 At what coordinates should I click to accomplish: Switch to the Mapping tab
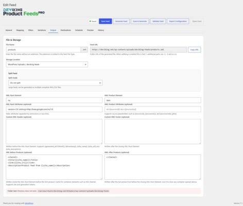pos(20,30)
